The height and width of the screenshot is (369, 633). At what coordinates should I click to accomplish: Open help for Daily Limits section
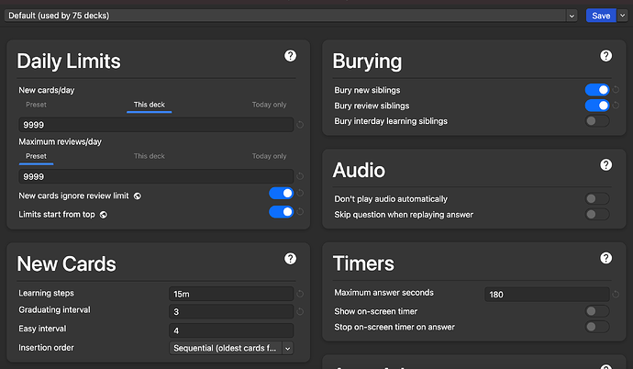coord(290,56)
